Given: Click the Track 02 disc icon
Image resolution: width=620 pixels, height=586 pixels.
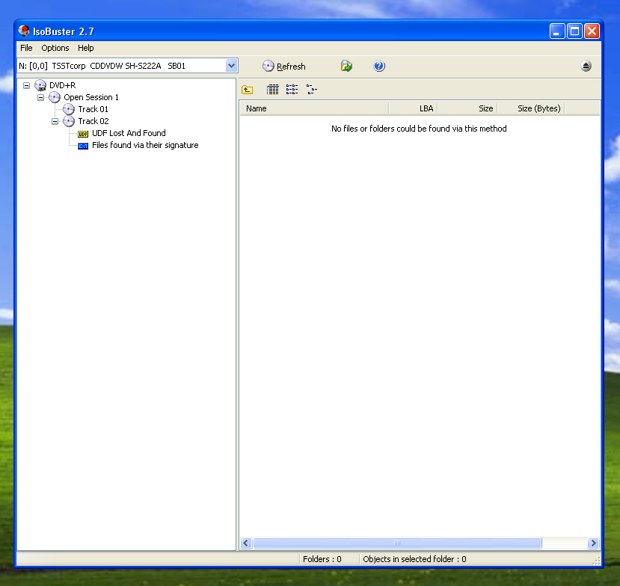Looking at the screenshot, I should tap(69, 121).
